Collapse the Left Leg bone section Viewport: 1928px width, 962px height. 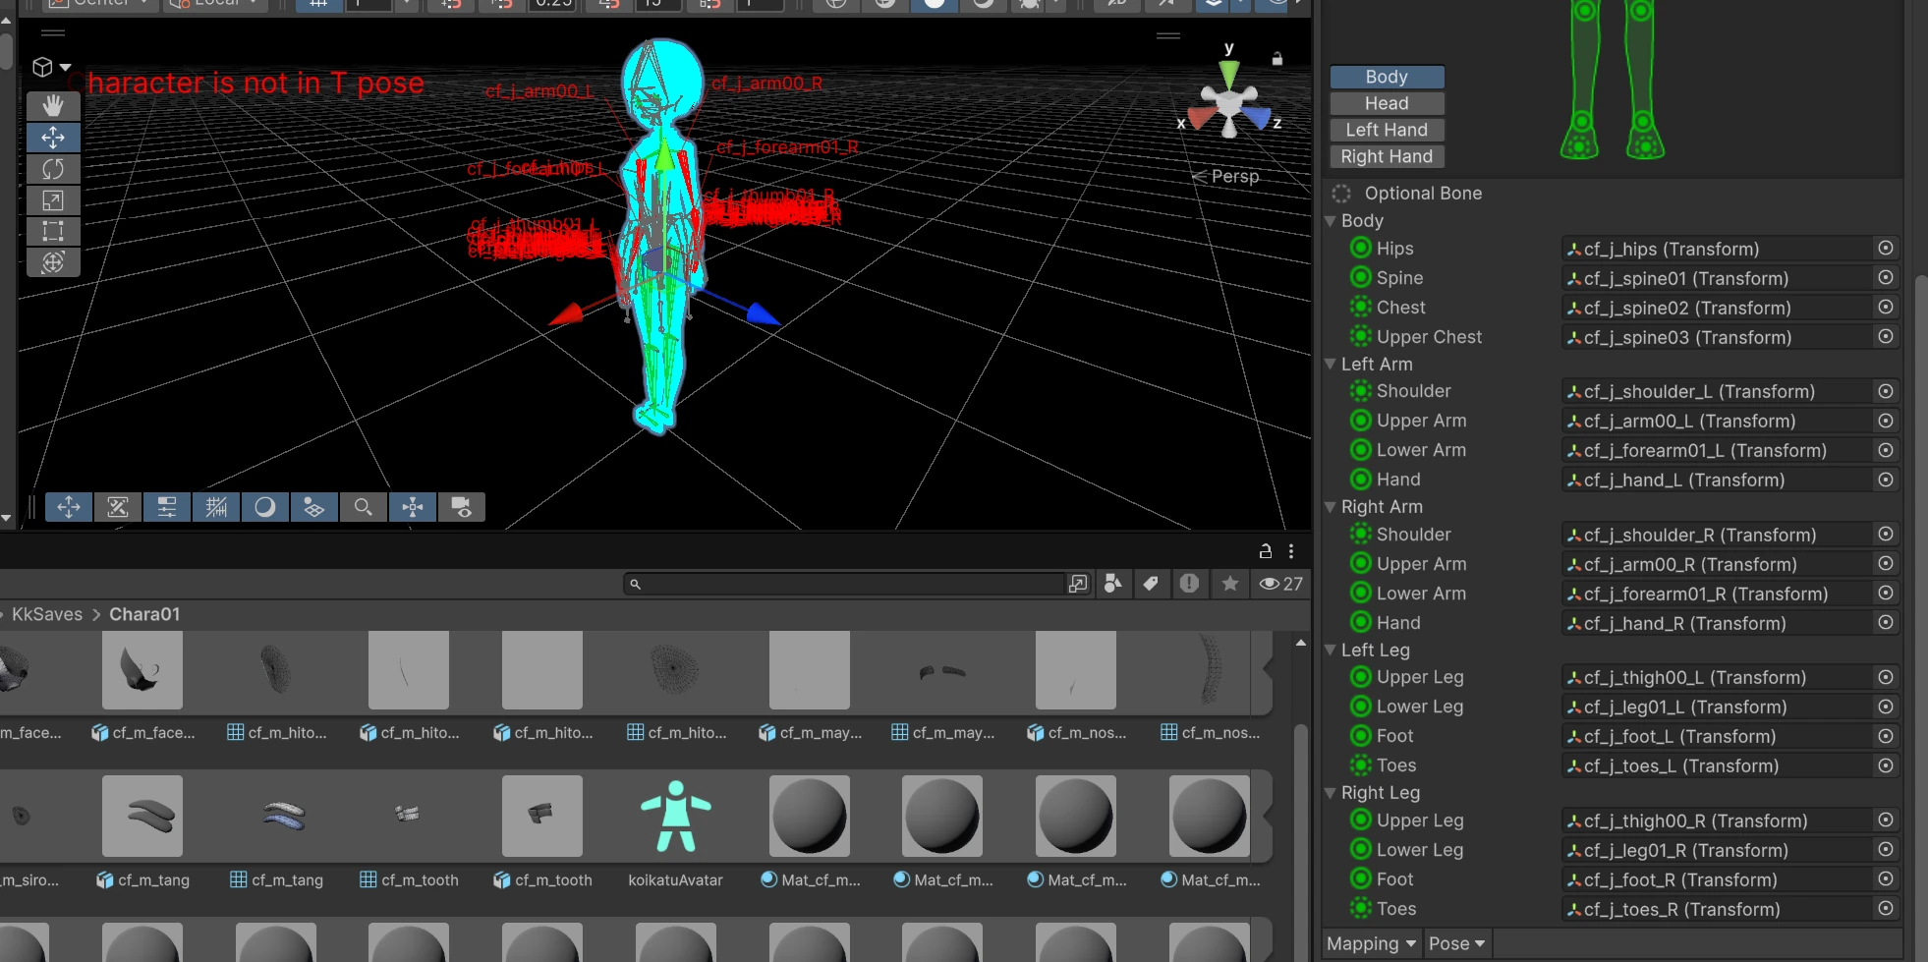(1331, 650)
